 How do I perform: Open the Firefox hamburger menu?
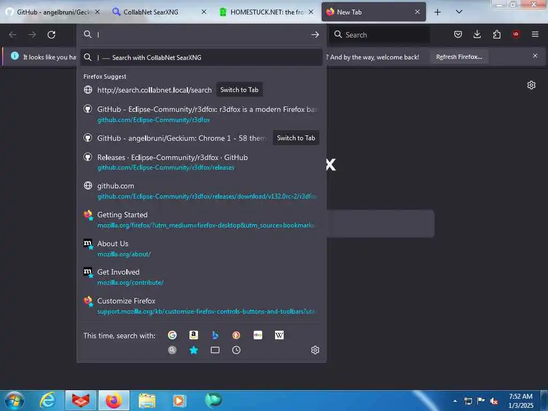point(535,34)
